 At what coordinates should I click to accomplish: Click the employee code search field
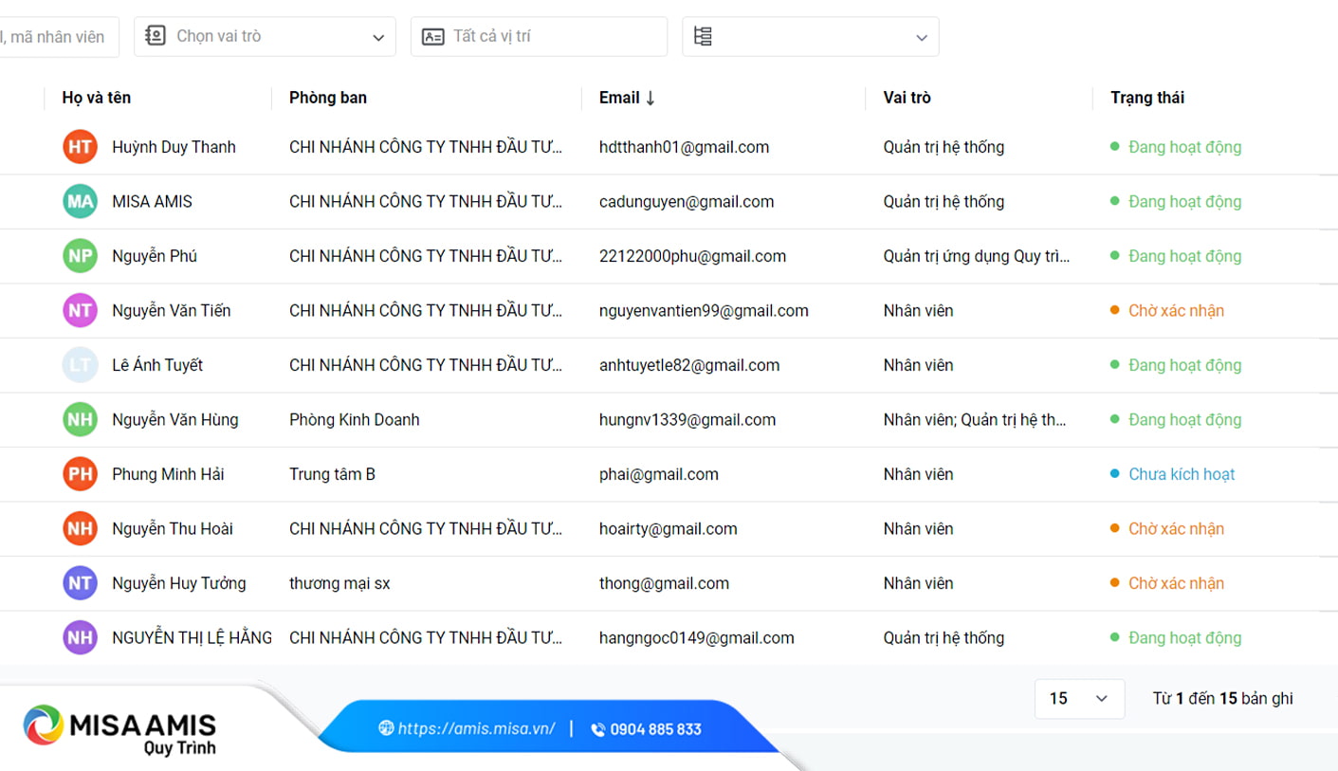point(59,36)
